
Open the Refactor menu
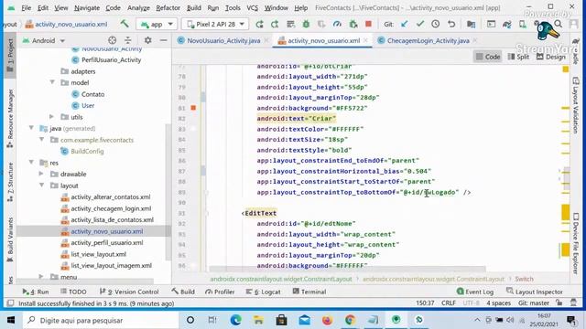point(168,8)
